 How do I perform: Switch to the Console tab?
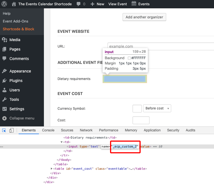pyautogui.click(x=48, y=130)
